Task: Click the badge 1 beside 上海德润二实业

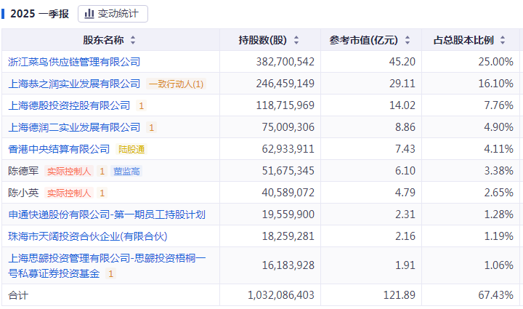Action: (151, 128)
